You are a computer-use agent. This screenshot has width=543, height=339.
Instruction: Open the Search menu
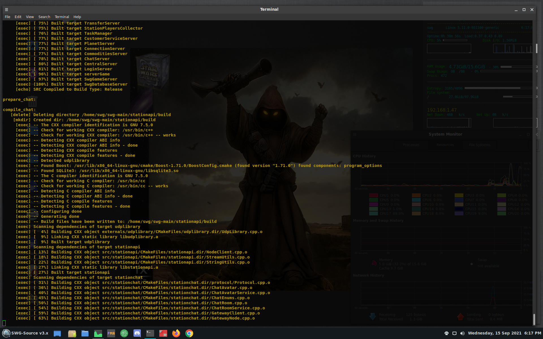pos(44,17)
